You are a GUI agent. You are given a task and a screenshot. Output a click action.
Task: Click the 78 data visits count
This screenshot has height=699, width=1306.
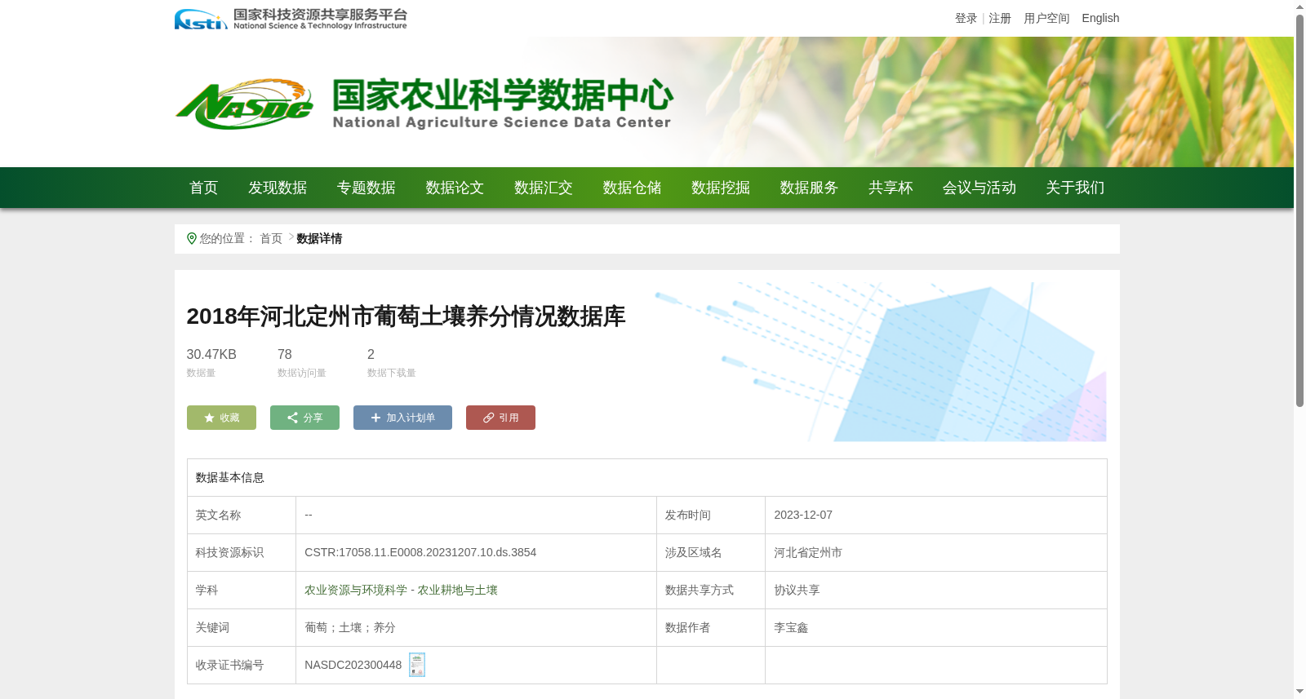pos(285,354)
